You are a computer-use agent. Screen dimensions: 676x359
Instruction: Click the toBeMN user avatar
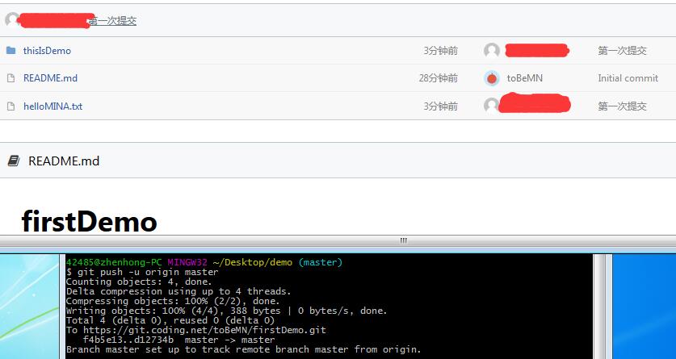pyautogui.click(x=492, y=78)
